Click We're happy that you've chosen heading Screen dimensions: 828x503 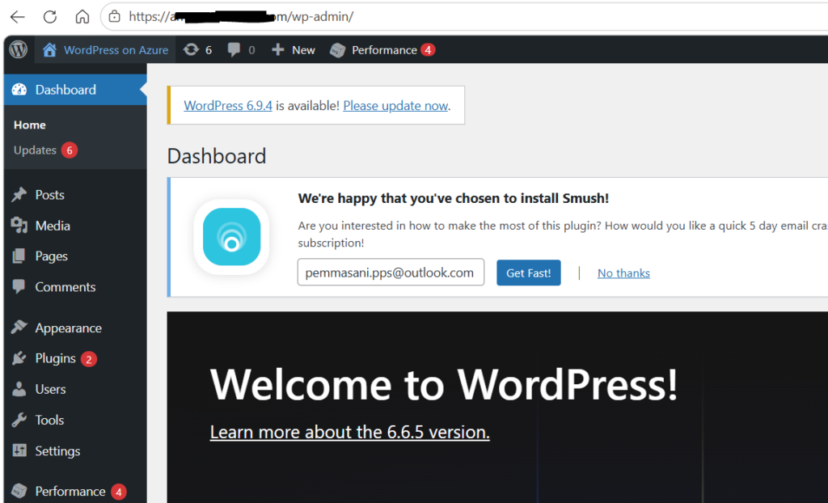pyautogui.click(x=453, y=198)
